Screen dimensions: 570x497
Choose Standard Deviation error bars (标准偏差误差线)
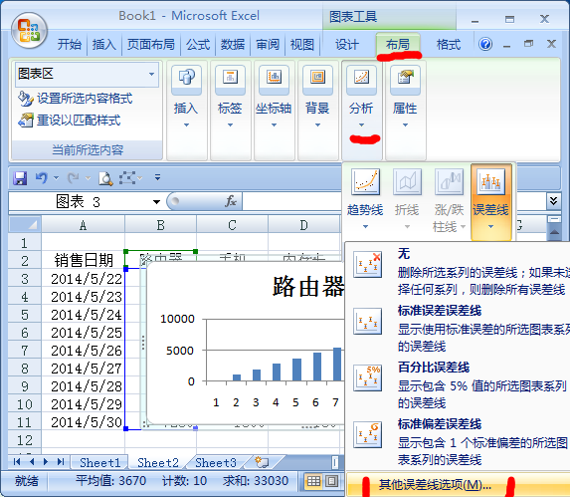(x=458, y=441)
